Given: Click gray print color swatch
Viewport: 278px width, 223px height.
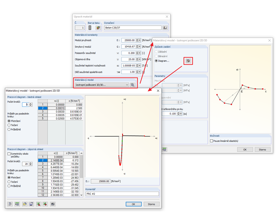Looking at the screenshot, I should (90, 28).
